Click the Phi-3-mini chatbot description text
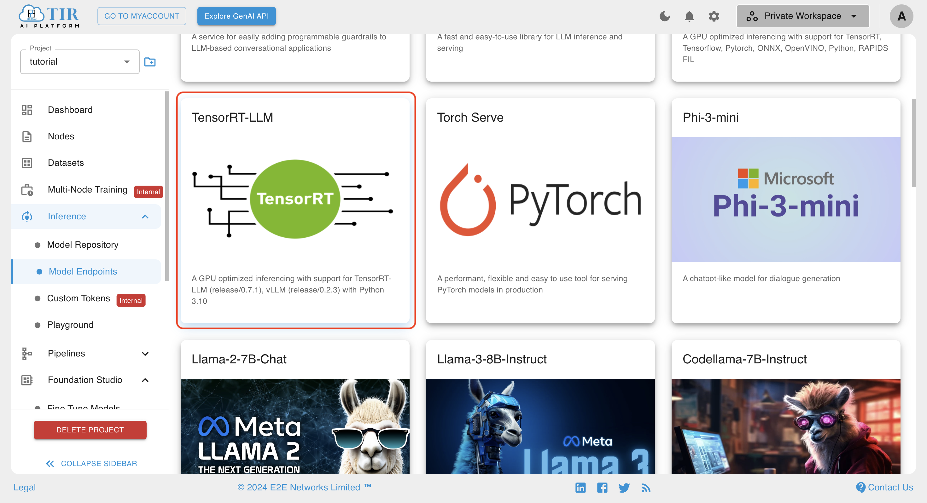 pyautogui.click(x=761, y=279)
